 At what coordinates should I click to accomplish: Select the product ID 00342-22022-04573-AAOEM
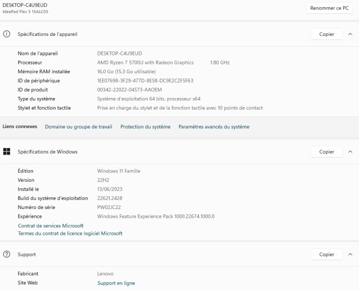pyautogui.click(x=130, y=90)
